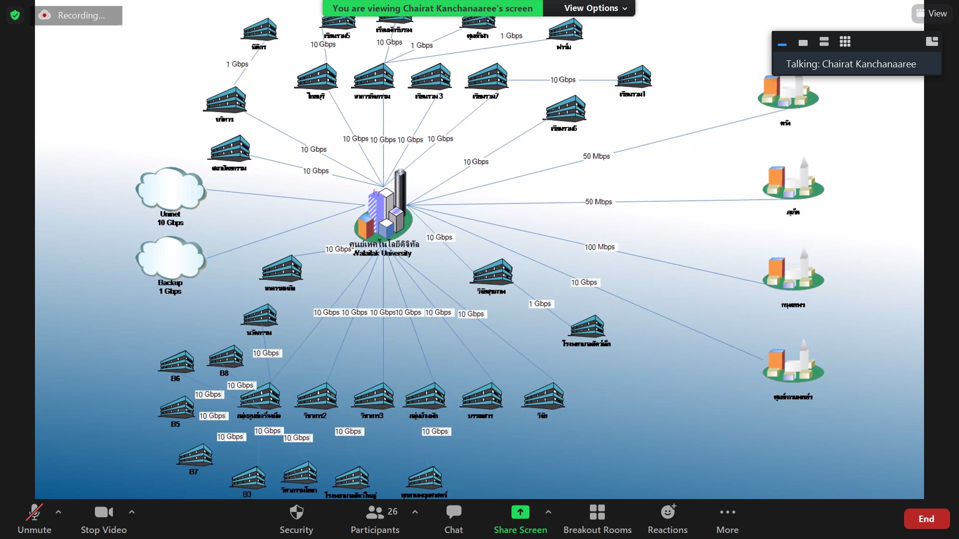This screenshot has height=539, width=959.
Task: Switch video panel to stacked thumbnails view
Action: coord(824,42)
